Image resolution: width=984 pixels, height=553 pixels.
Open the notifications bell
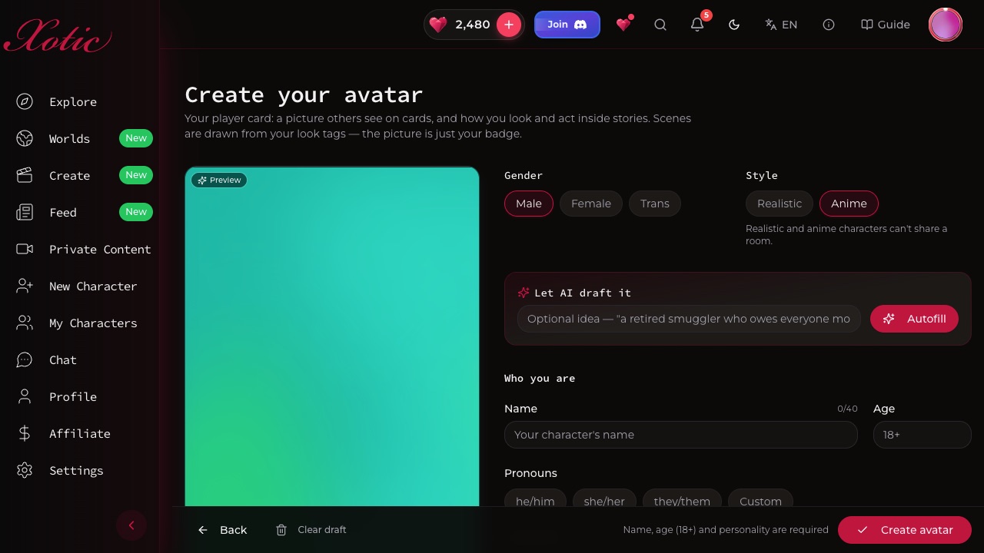pyautogui.click(x=697, y=25)
